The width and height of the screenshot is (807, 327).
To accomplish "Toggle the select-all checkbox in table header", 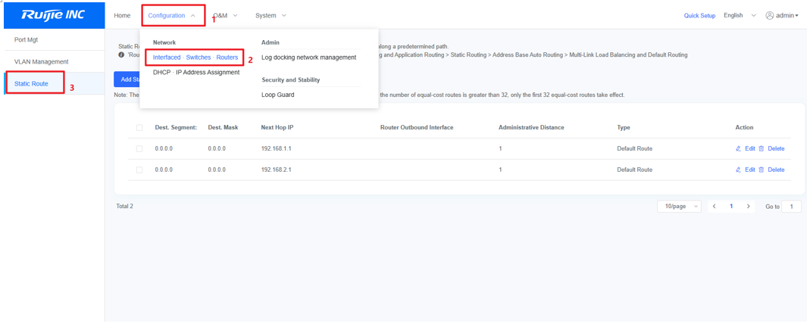I will (139, 127).
